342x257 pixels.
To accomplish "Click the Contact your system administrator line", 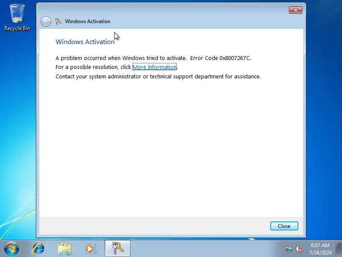I will tap(158, 77).
